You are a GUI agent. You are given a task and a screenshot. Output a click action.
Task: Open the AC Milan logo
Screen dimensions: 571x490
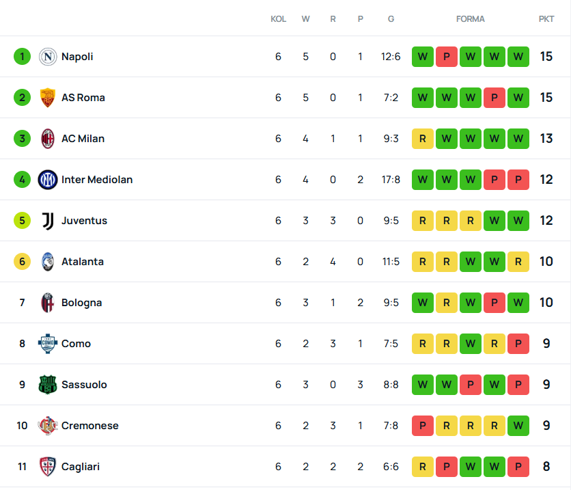click(48, 139)
